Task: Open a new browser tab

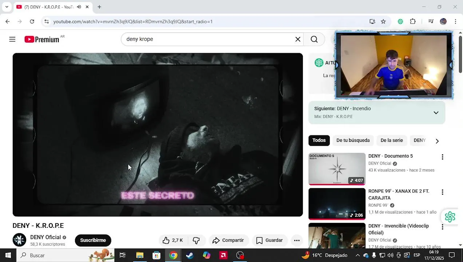Action: click(99, 7)
